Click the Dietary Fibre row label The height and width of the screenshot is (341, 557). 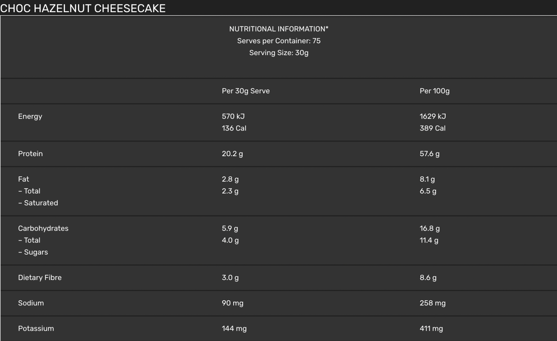[x=40, y=278]
